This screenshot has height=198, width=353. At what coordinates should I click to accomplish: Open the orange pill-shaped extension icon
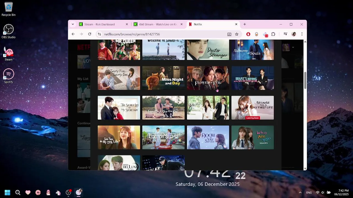point(256,34)
